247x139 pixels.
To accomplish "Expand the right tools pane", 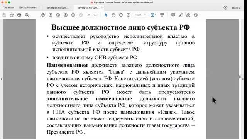I will click(243, 79).
